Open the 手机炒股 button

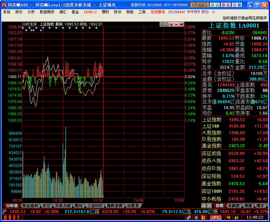pos(199,5)
